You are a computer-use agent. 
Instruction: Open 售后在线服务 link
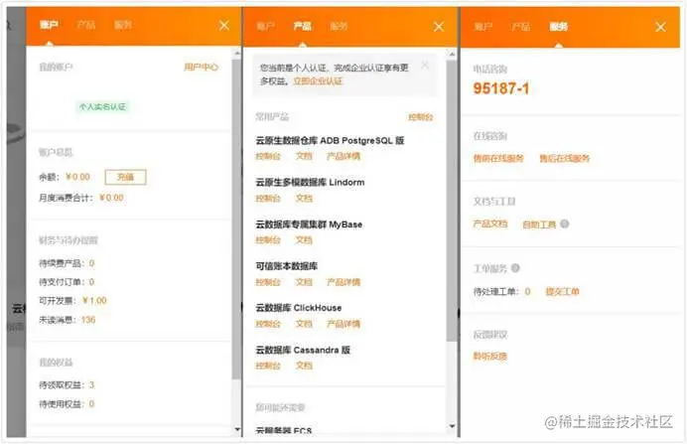(564, 158)
